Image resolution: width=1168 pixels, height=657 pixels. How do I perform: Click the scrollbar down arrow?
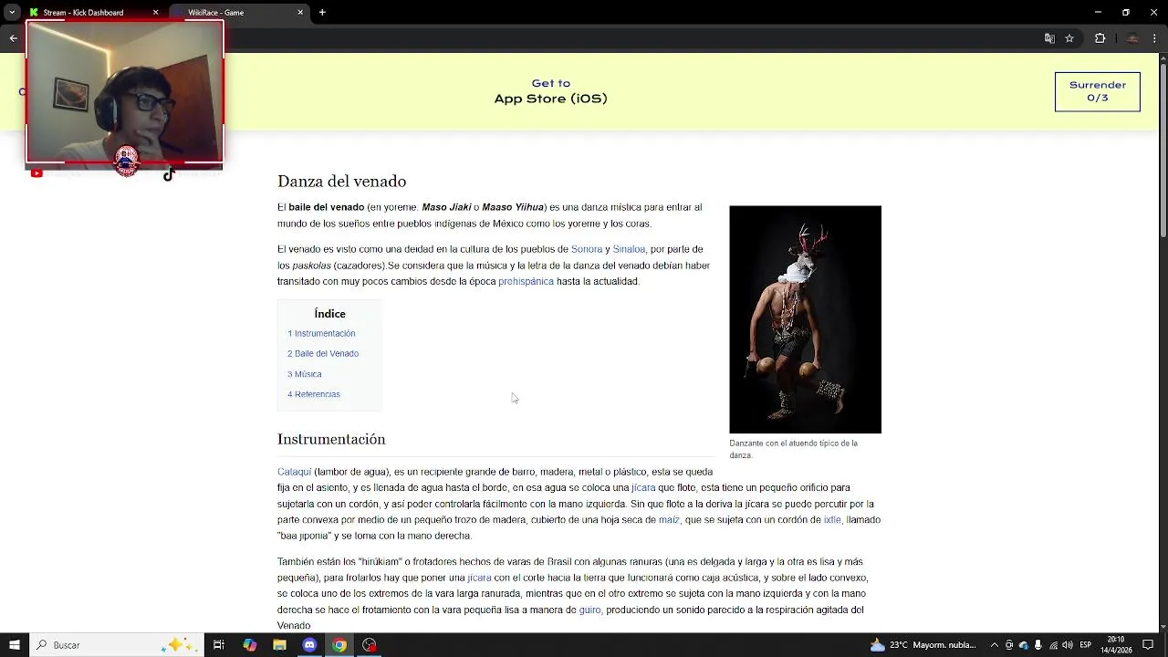click(x=1163, y=626)
